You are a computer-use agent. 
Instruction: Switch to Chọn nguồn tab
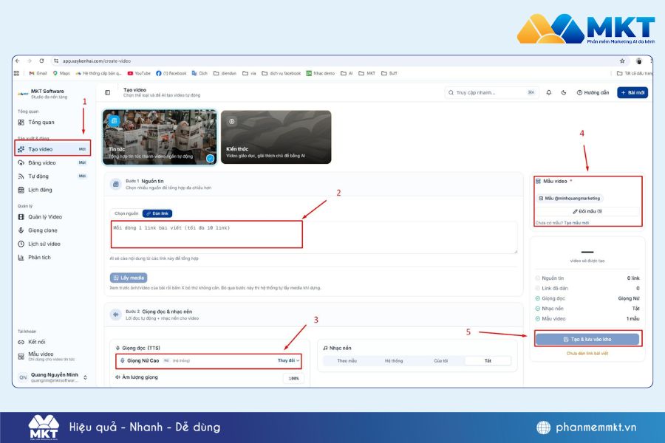click(126, 213)
